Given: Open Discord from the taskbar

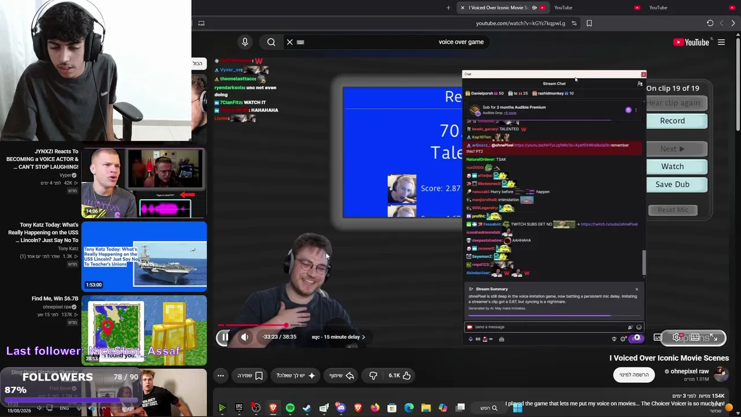Looking at the screenshot, I should pos(341,408).
